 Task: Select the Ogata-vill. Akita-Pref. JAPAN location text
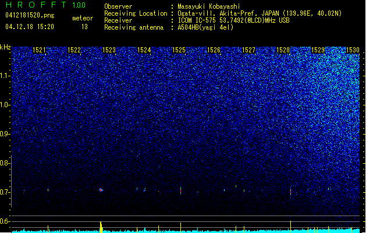(x=260, y=13)
